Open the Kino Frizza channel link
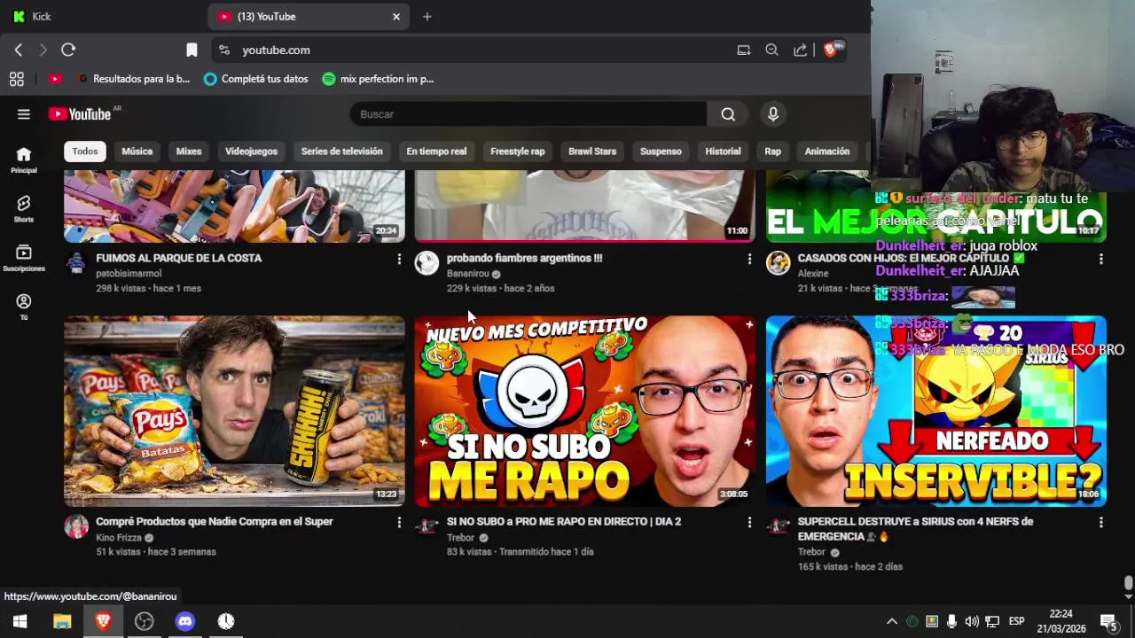Screen dimensions: 1135x638 tap(119, 538)
